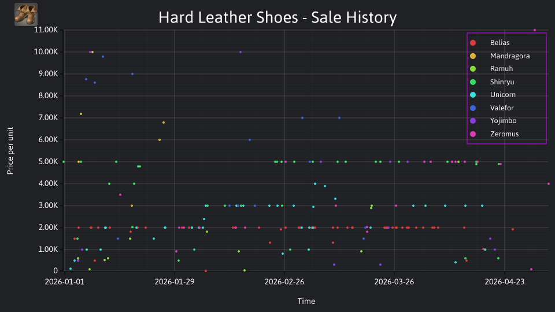
Task: Click the Time axis title
Action: tap(306, 301)
